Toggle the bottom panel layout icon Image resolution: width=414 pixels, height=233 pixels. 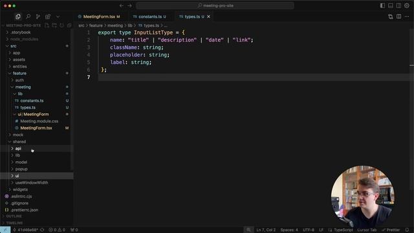click(x=391, y=6)
